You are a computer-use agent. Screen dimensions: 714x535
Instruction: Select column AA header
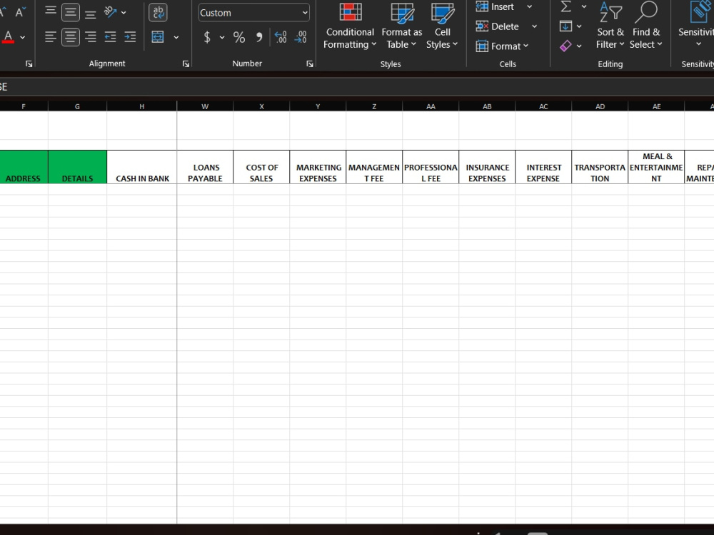(x=431, y=106)
